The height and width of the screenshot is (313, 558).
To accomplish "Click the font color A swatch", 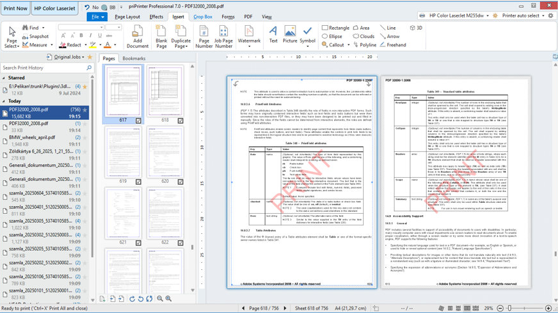I will coord(107,46).
